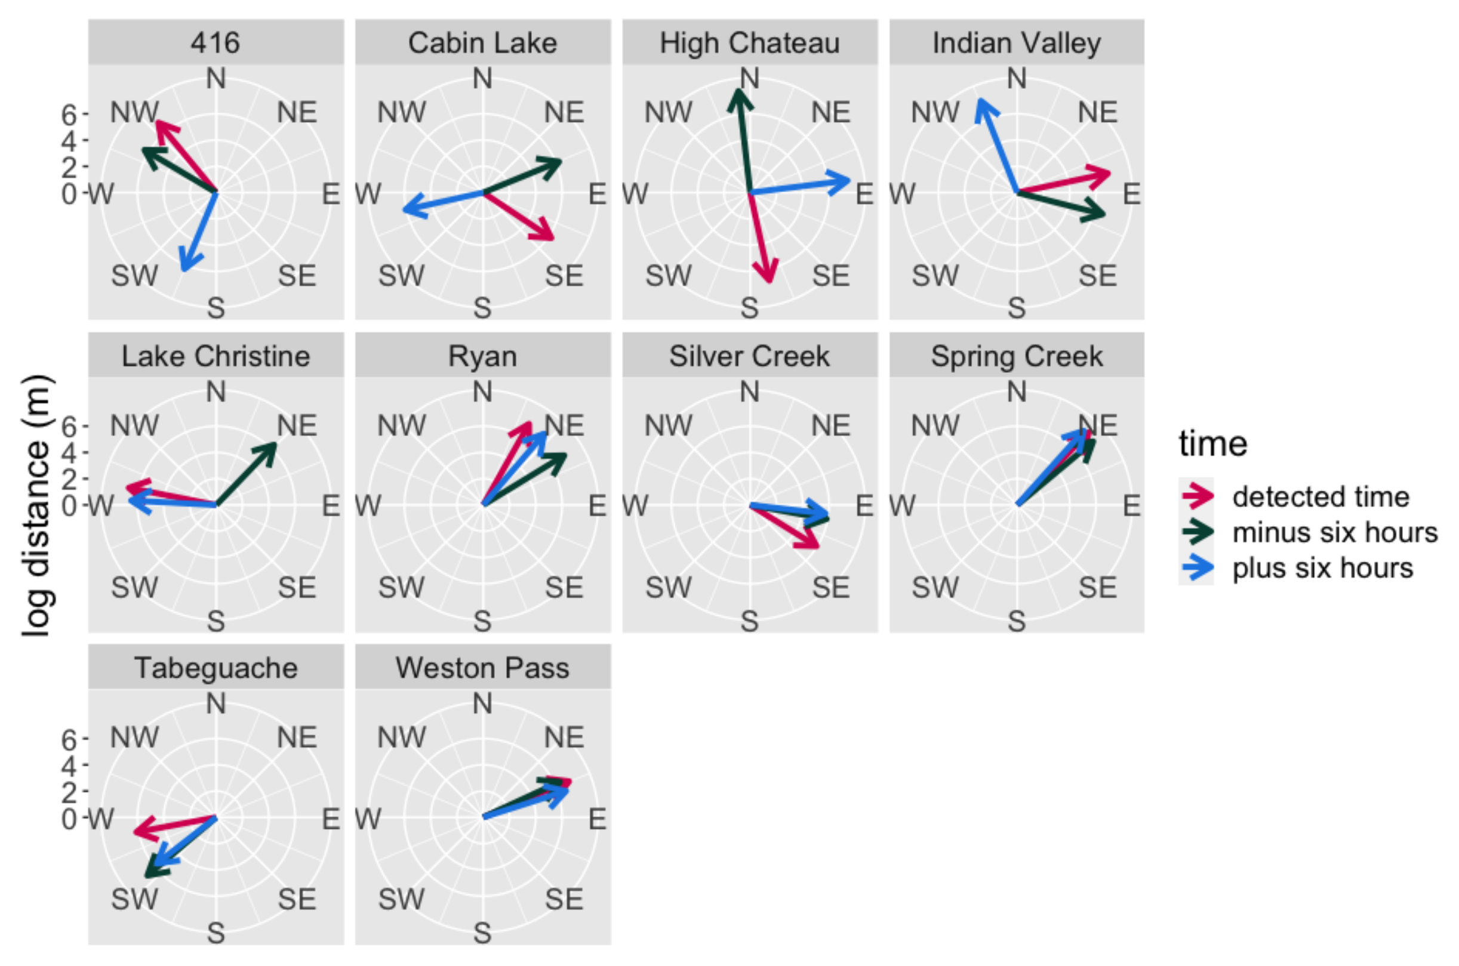1459x966 pixels.
Task: Click the red detected time legend arrow
Action: pyautogui.click(x=1197, y=496)
